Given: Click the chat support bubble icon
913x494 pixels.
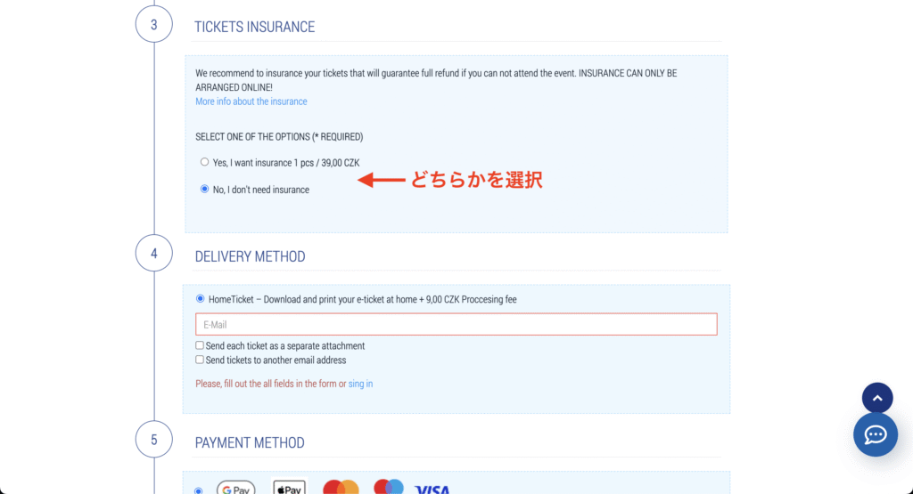Looking at the screenshot, I should point(875,434).
